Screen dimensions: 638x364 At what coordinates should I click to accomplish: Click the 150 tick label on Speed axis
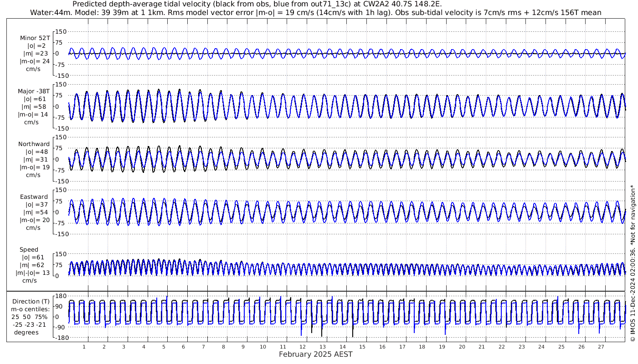point(61,254)
